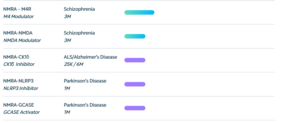Screen dimensions: 282x123
Task: Click Schizophrenia in the NMRA – M4R row
Action: tap(79, 9)
